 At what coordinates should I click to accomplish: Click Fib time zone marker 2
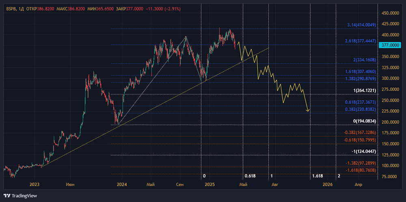tap(339, 176)
